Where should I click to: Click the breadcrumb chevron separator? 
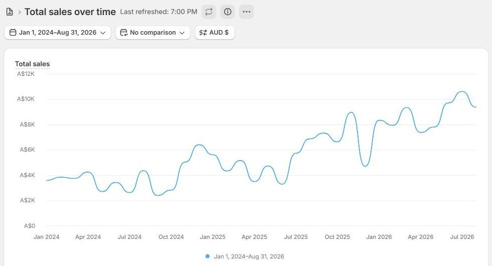(20, 12)
